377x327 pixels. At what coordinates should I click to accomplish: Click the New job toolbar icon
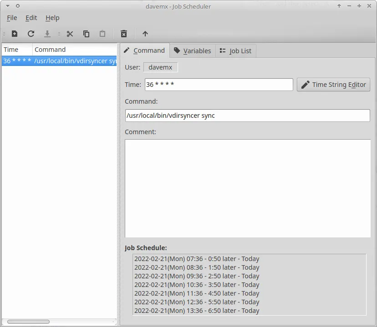(x=15, y=34)
